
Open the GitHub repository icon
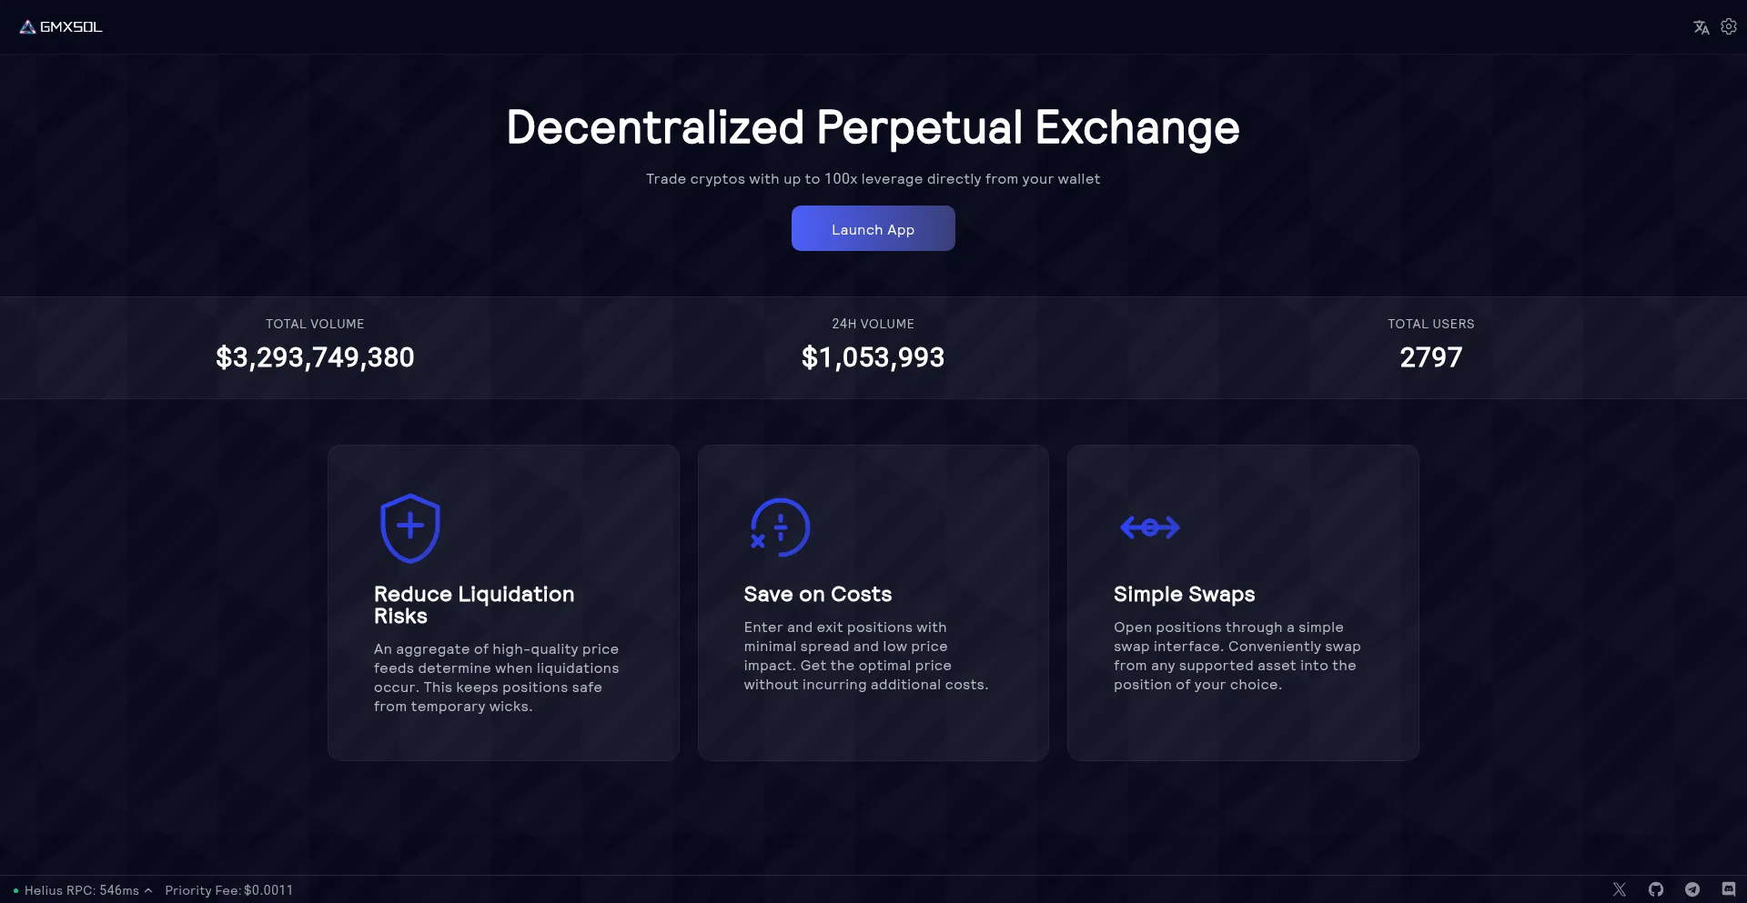[x=1656, y=889]
